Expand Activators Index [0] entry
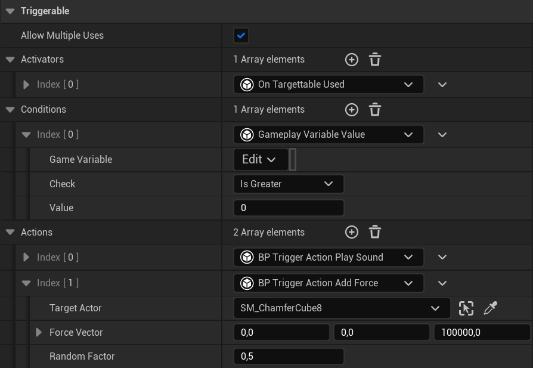 pos(26,84)
